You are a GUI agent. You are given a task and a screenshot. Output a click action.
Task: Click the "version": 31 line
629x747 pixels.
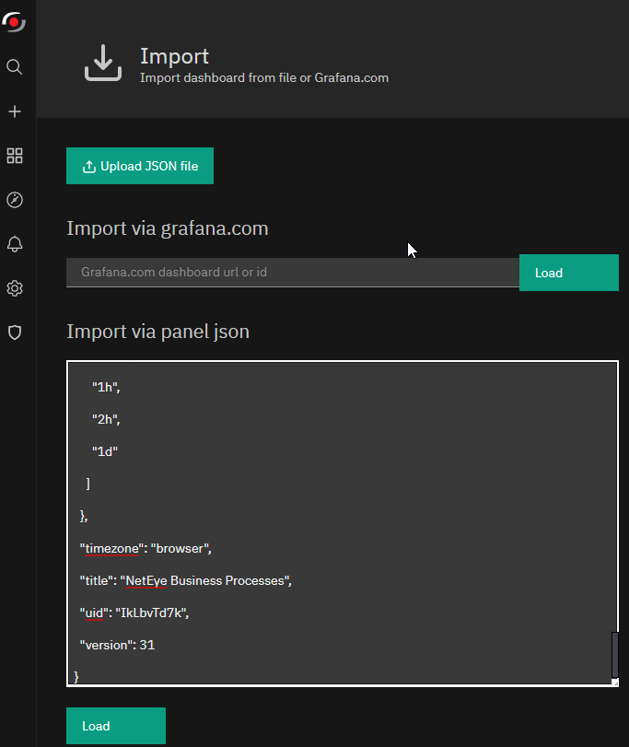pos(117,645)
